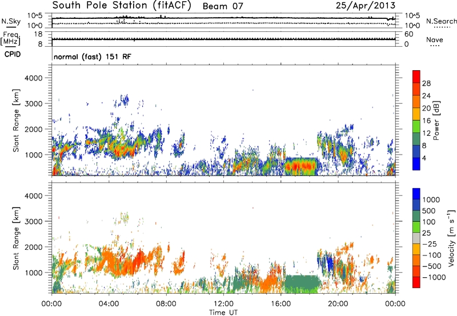Click the velocity panel 'Slant Range [km]' label
The image size is (457, 316).
pyautogui.click(x=16, y=238)
